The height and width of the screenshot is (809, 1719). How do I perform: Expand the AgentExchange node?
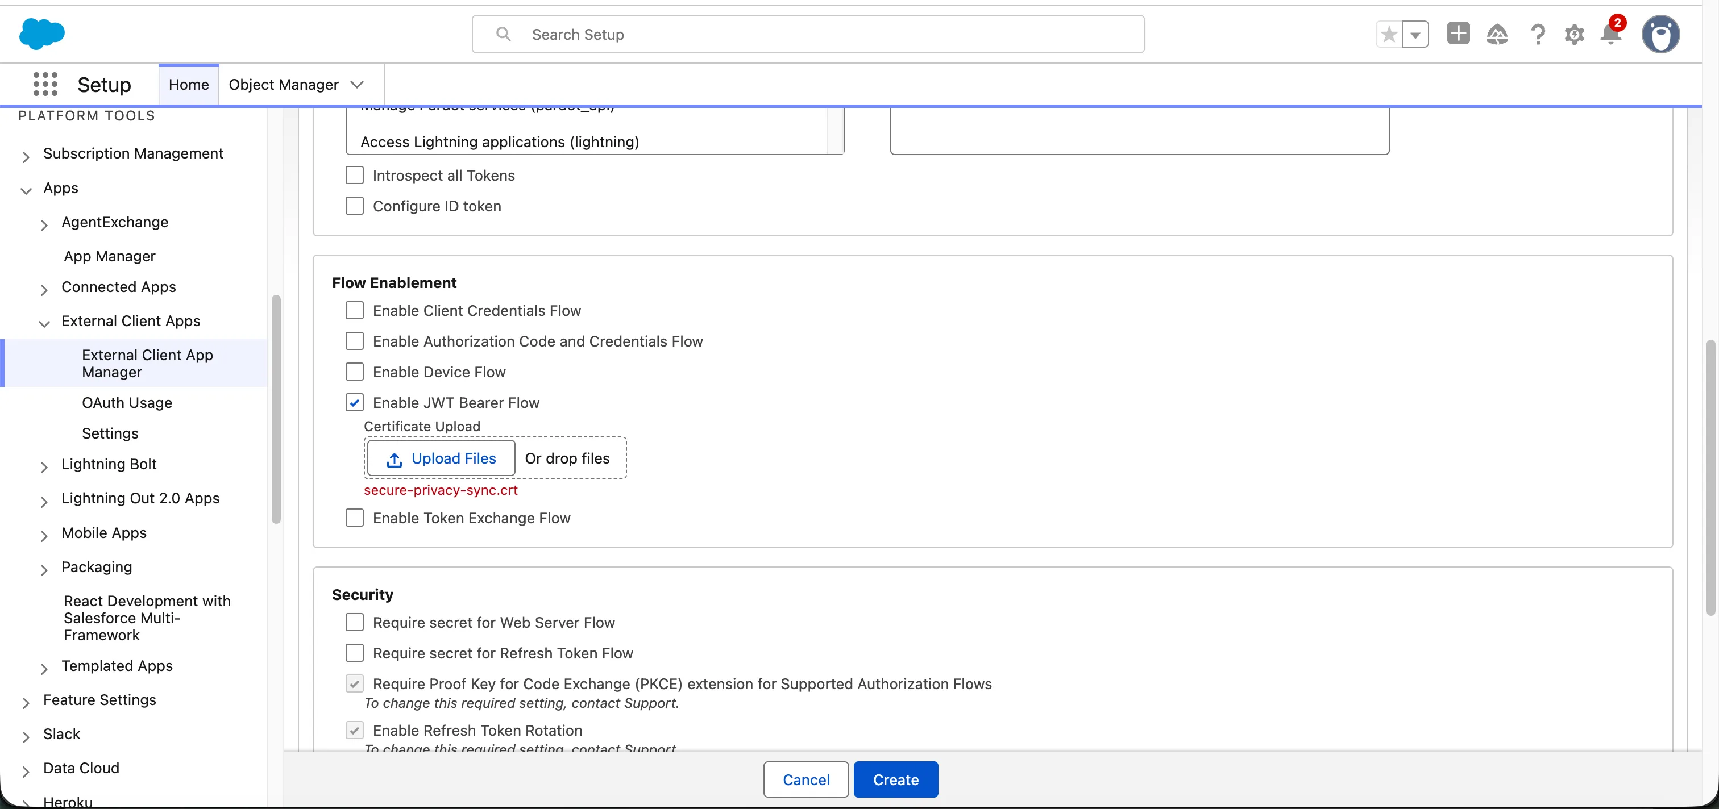coord(44,226)
